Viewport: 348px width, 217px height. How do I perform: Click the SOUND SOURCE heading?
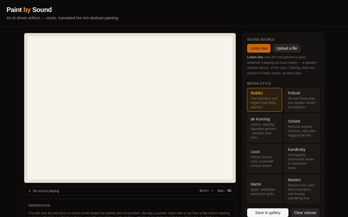tap(261, 40)
